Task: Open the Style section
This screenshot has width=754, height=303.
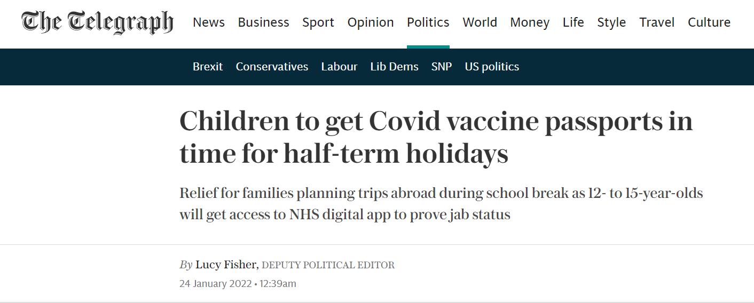Action: click(x=611, y=22)
